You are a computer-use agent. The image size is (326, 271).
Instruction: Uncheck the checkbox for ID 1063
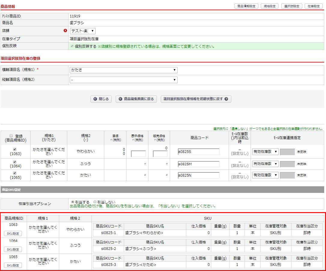click(15, 149)
